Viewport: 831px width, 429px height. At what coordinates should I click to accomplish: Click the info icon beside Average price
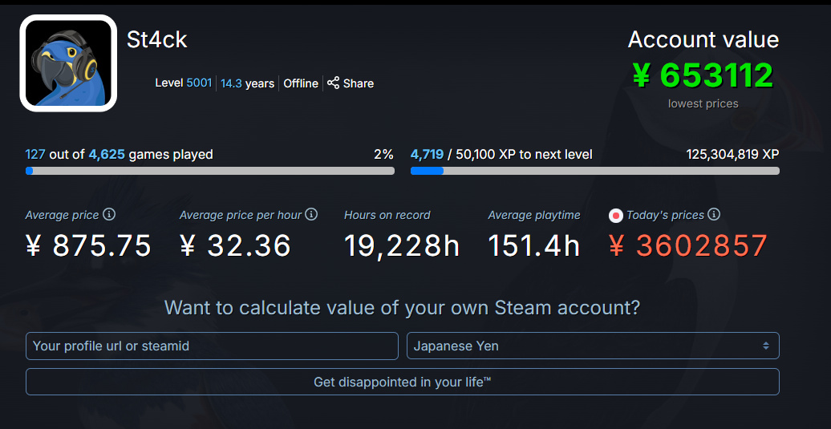click(109, 215)
